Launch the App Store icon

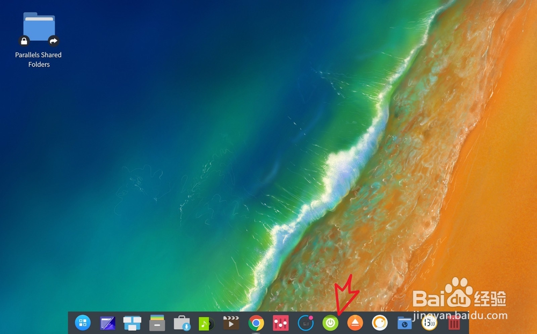pyautogui.click(x=182, y=323)
